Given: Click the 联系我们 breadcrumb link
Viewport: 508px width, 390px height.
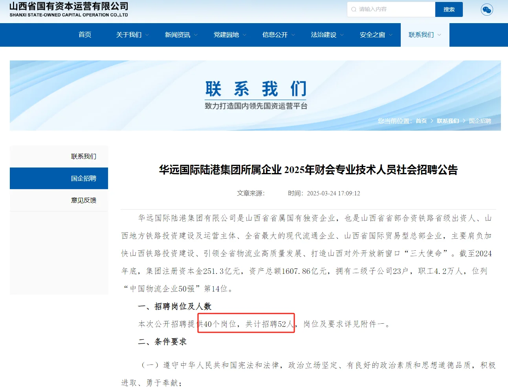Looking at the screenshot, I should coord(448,121).
